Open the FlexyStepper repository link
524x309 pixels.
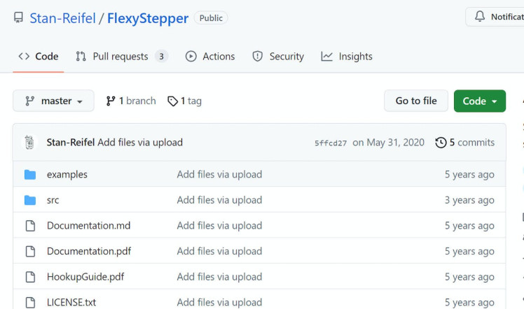click(x=148, y=18)
